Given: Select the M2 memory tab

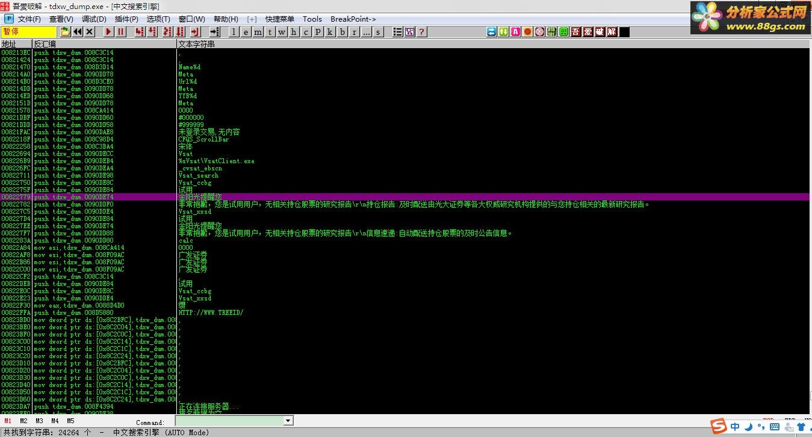Looking at the screenshot, I should tap(23, 421).
